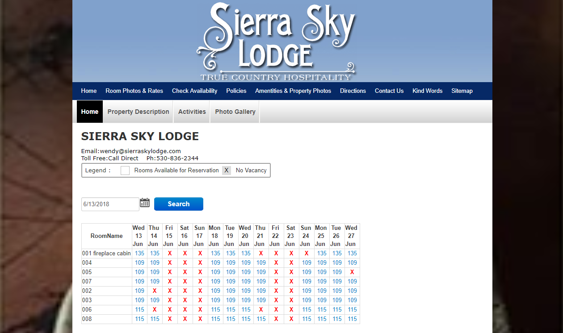
Task: Click the red X for room 005 on Wed 27 Jun
Action: [x=352, y=272]
